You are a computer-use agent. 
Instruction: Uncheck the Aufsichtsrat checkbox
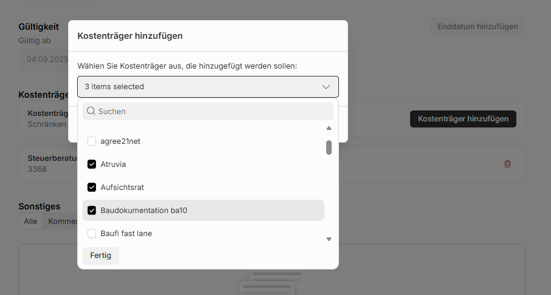92,188
